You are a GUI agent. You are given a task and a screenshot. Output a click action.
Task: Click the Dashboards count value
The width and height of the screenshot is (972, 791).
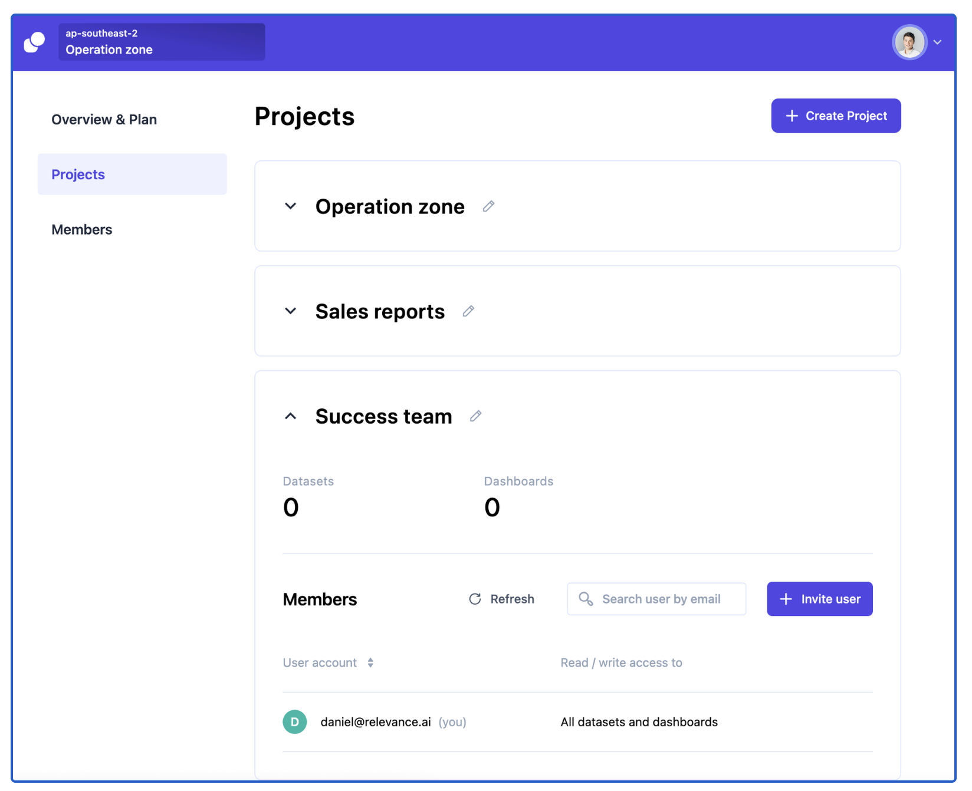(492, 507)
